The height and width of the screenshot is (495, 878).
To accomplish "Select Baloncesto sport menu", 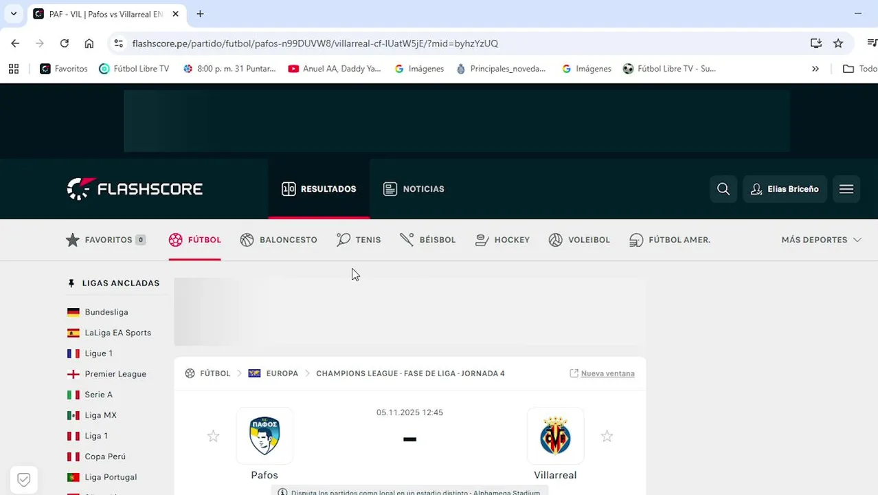I will pyautogui.click(x=279, y=240).
